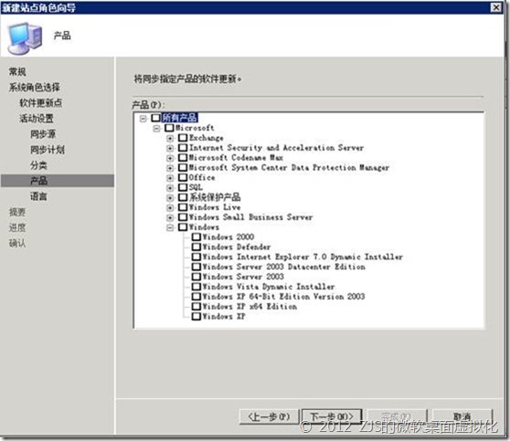Collapse the Windows tree node
Viewport: 510px width, 441px height.
170,228
